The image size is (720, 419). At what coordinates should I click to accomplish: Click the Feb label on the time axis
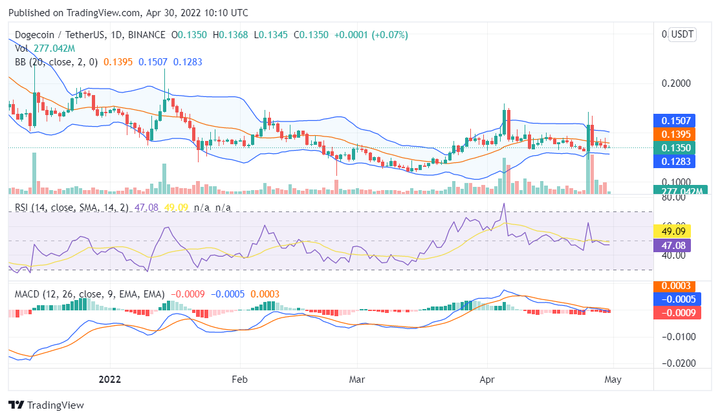pos(239,380)
